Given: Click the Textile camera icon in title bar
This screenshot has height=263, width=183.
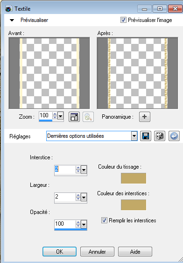Looking at the screenshot, I should (x=8, y=9).
